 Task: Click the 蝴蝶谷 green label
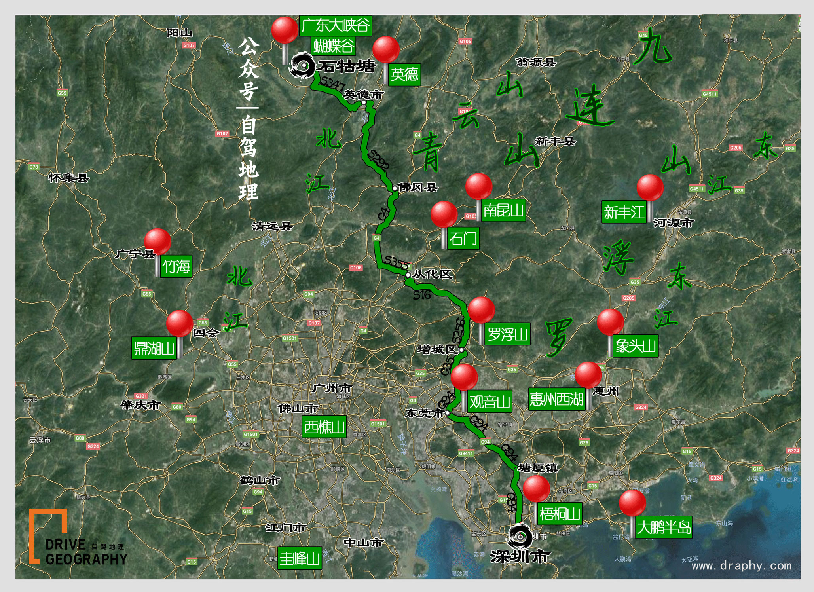(x=334, y=46)
